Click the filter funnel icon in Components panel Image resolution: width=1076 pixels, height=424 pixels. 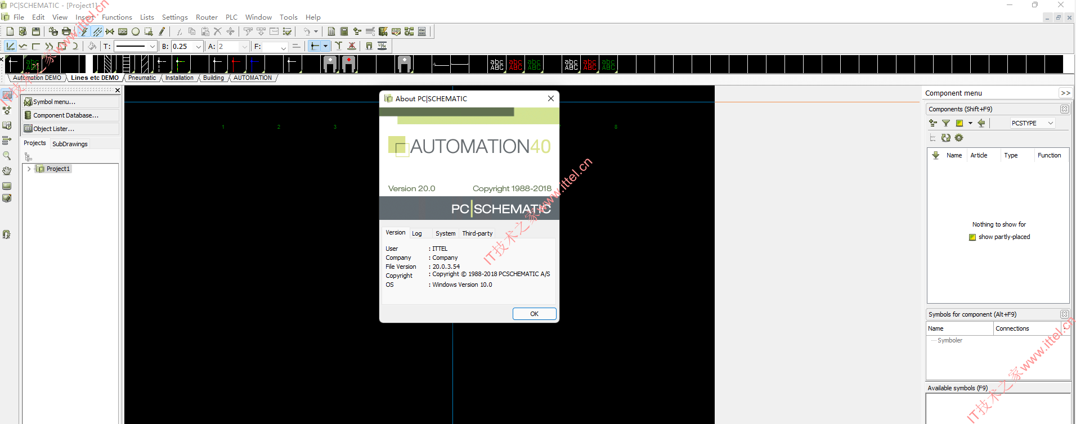point(946,123)
